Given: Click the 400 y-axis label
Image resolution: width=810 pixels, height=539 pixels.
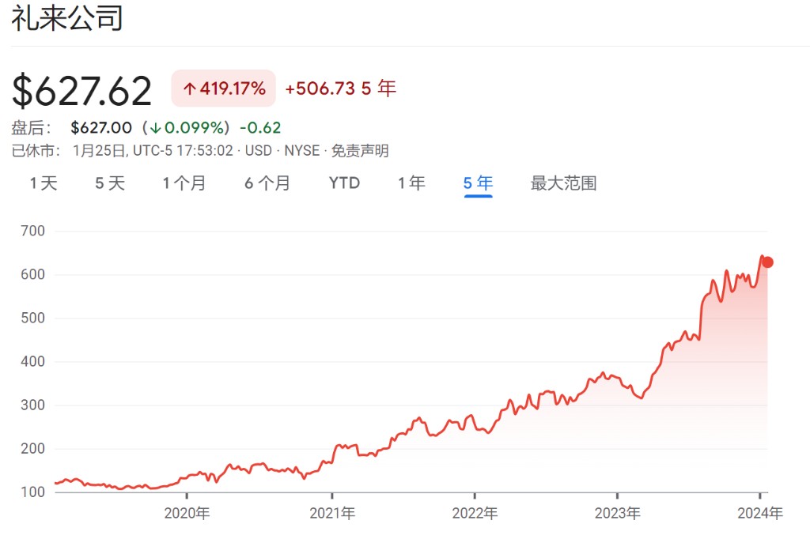Looking at the screenshot, I should tap(32, 361).
